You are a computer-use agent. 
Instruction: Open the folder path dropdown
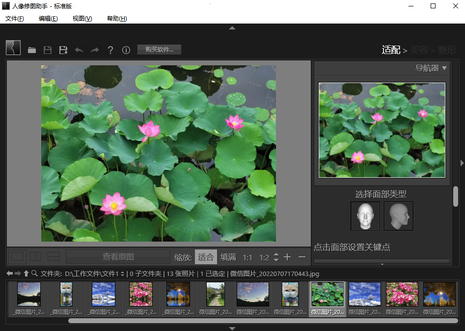[123, 274]
